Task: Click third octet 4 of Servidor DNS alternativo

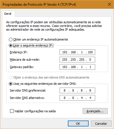Action: pyautogui.click(x=82, y=98)
